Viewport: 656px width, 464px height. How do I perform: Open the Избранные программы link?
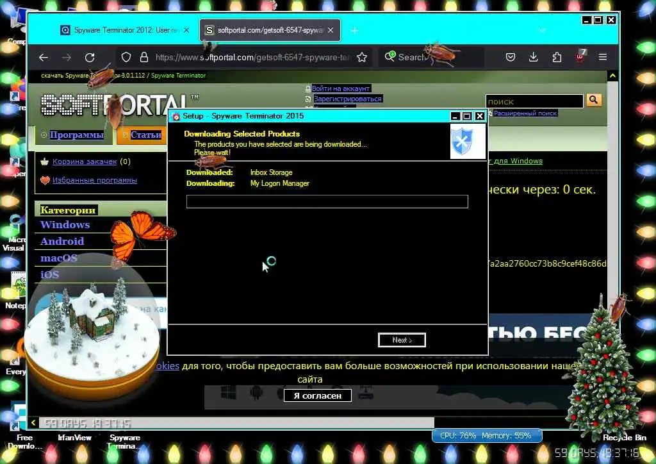[95, 180]
